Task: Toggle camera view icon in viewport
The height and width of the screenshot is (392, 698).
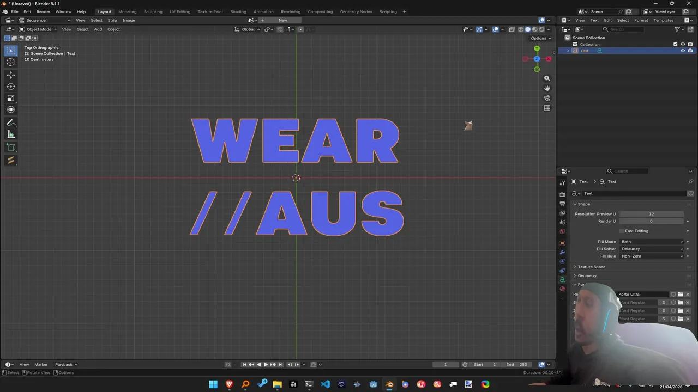Action: pyautogui.click(x=547, y=98)
